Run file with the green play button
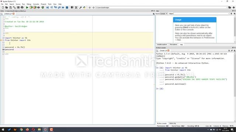236x132 pixels. click(x=27, y=7)
